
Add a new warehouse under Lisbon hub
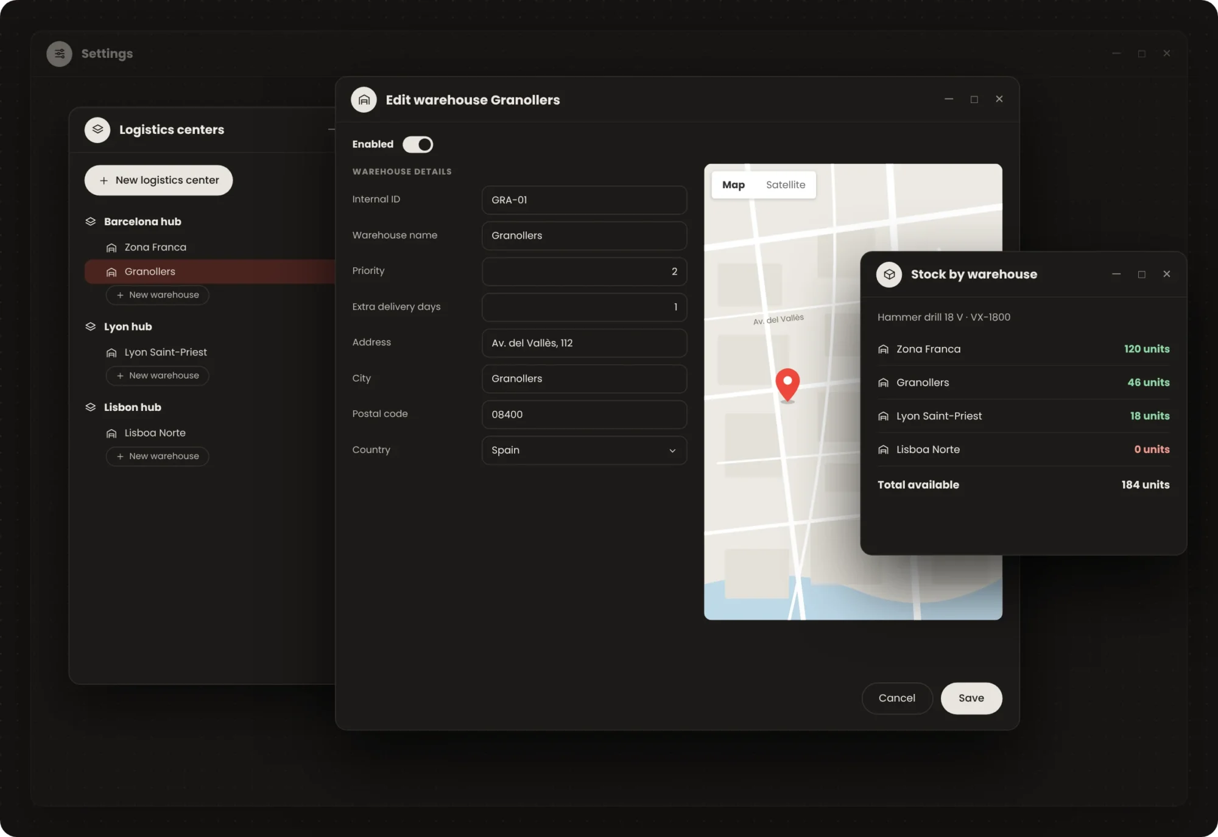click(x=158, y=457)
